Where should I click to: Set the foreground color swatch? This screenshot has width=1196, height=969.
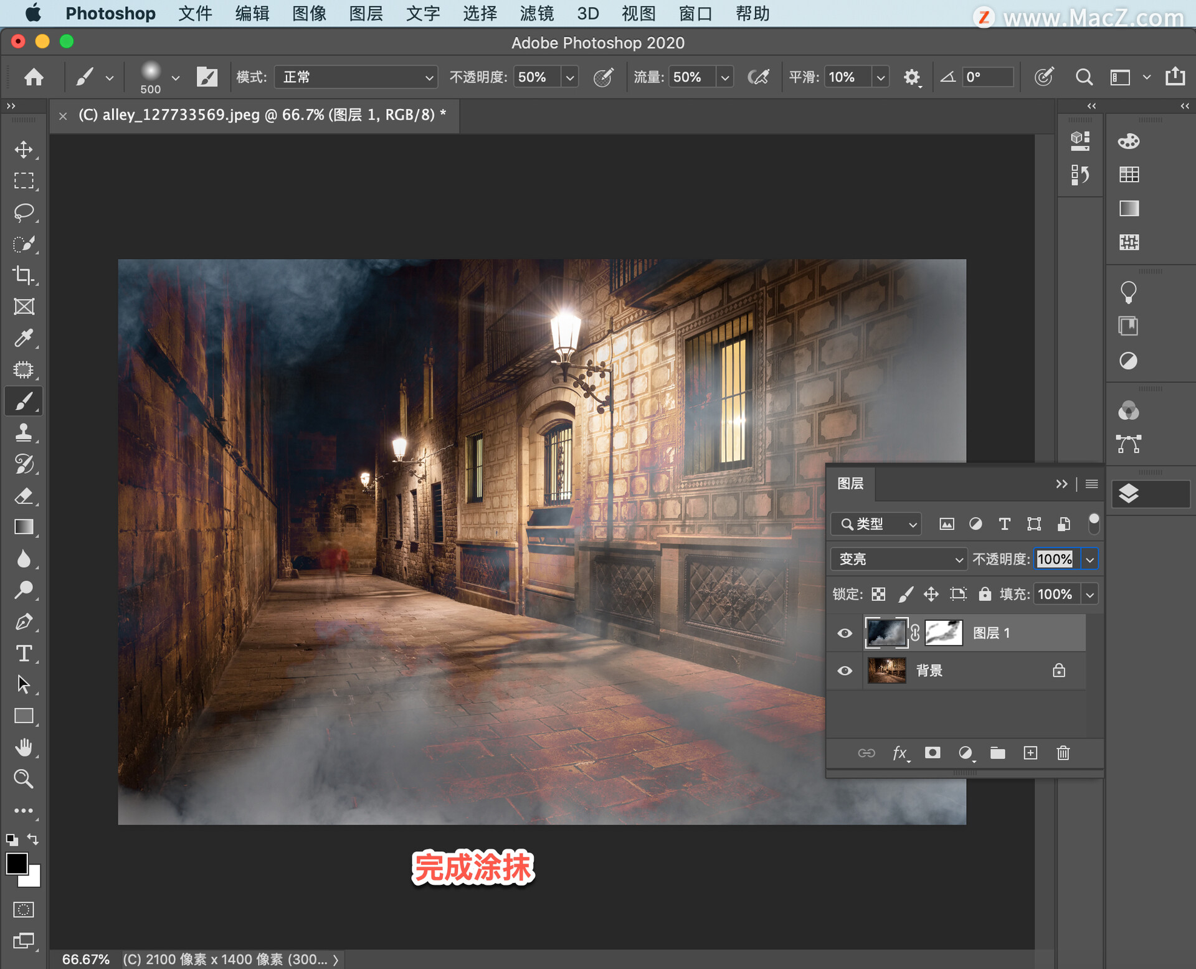pos(17,864)
